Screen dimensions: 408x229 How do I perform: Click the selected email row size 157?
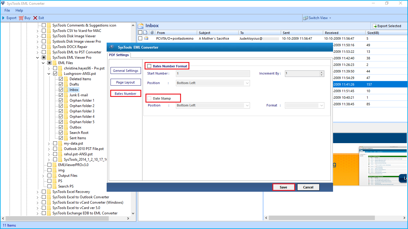tap(370, 84)
